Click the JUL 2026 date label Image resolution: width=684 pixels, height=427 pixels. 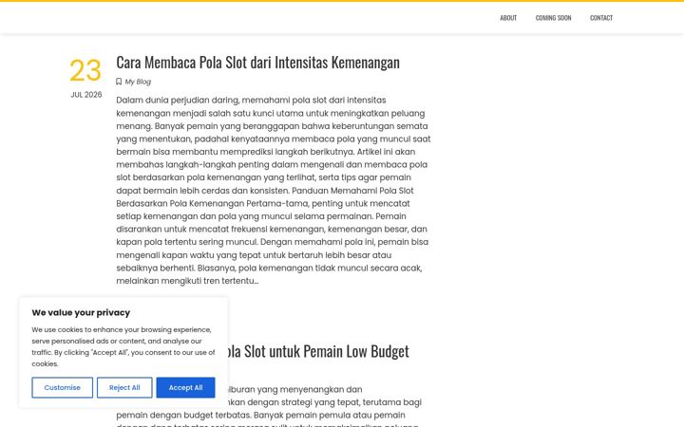click(x=86, y=95)
